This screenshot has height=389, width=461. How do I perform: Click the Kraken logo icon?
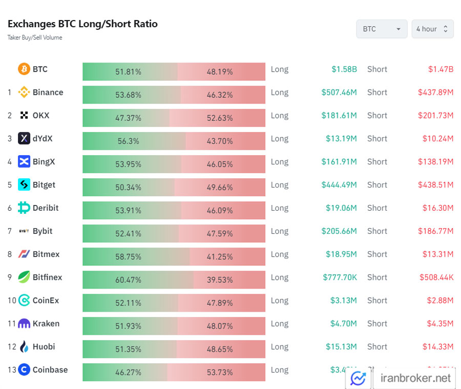point(24,323)
